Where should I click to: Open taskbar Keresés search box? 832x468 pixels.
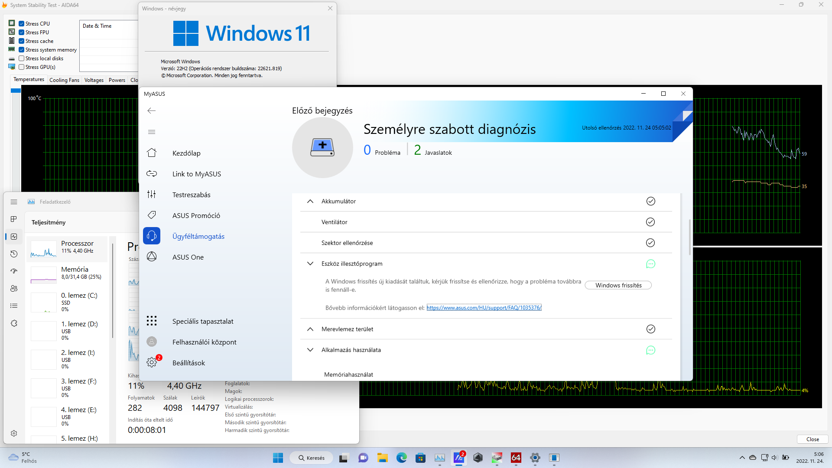click(x=311, y=458)
